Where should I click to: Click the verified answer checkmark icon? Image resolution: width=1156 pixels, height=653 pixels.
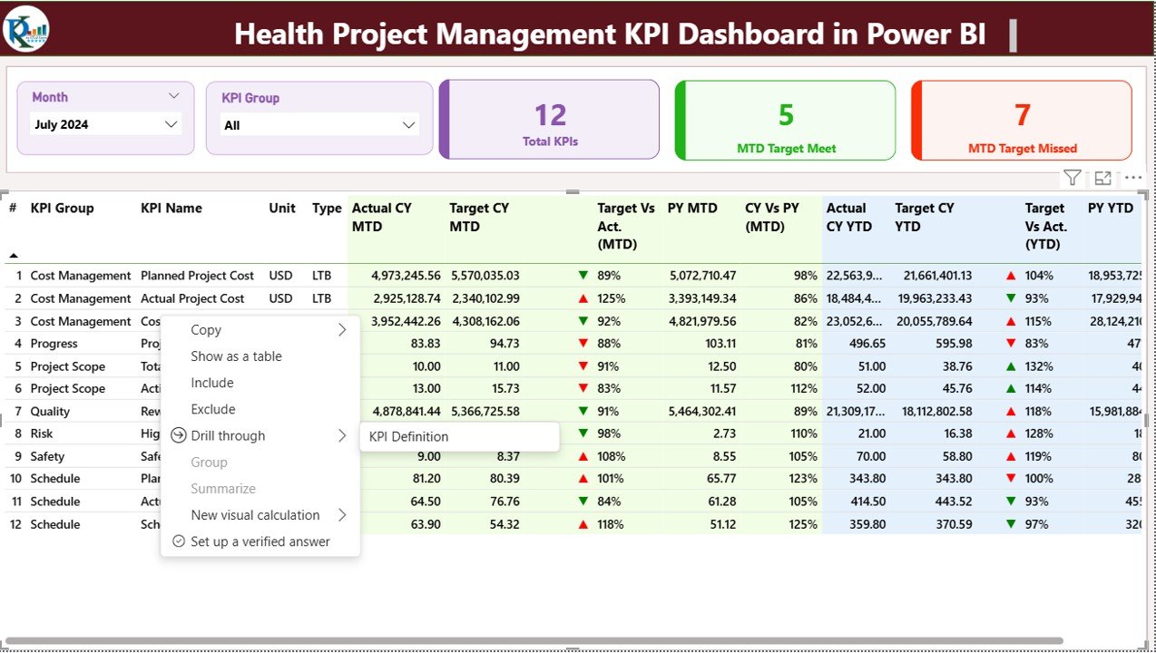[x=179, y=541]
